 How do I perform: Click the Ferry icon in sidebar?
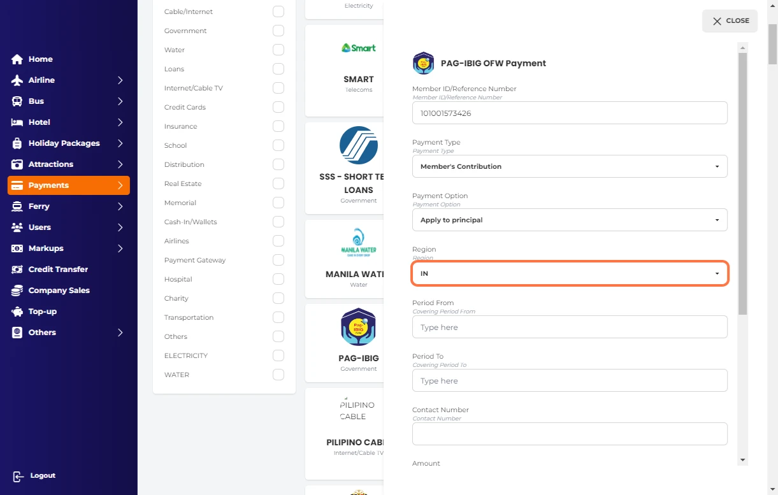click(17, 206)
